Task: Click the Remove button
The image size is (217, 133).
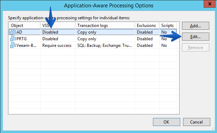Action: tap(195, 48)
